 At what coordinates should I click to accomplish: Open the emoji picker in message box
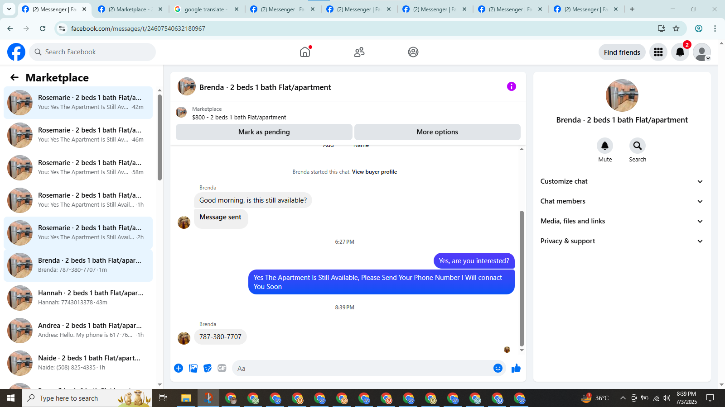click(x=498, y=368)
